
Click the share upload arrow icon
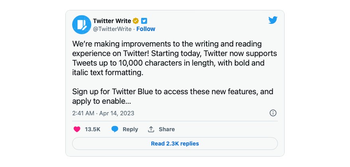click(151, 129)
